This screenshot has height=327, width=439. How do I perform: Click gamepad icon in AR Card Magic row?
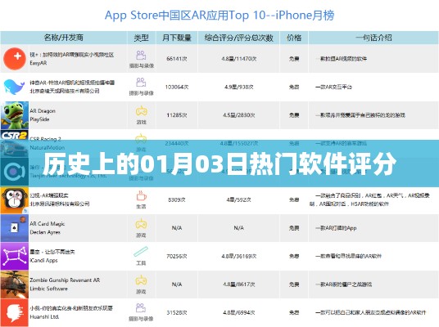(x=141, y=224)
